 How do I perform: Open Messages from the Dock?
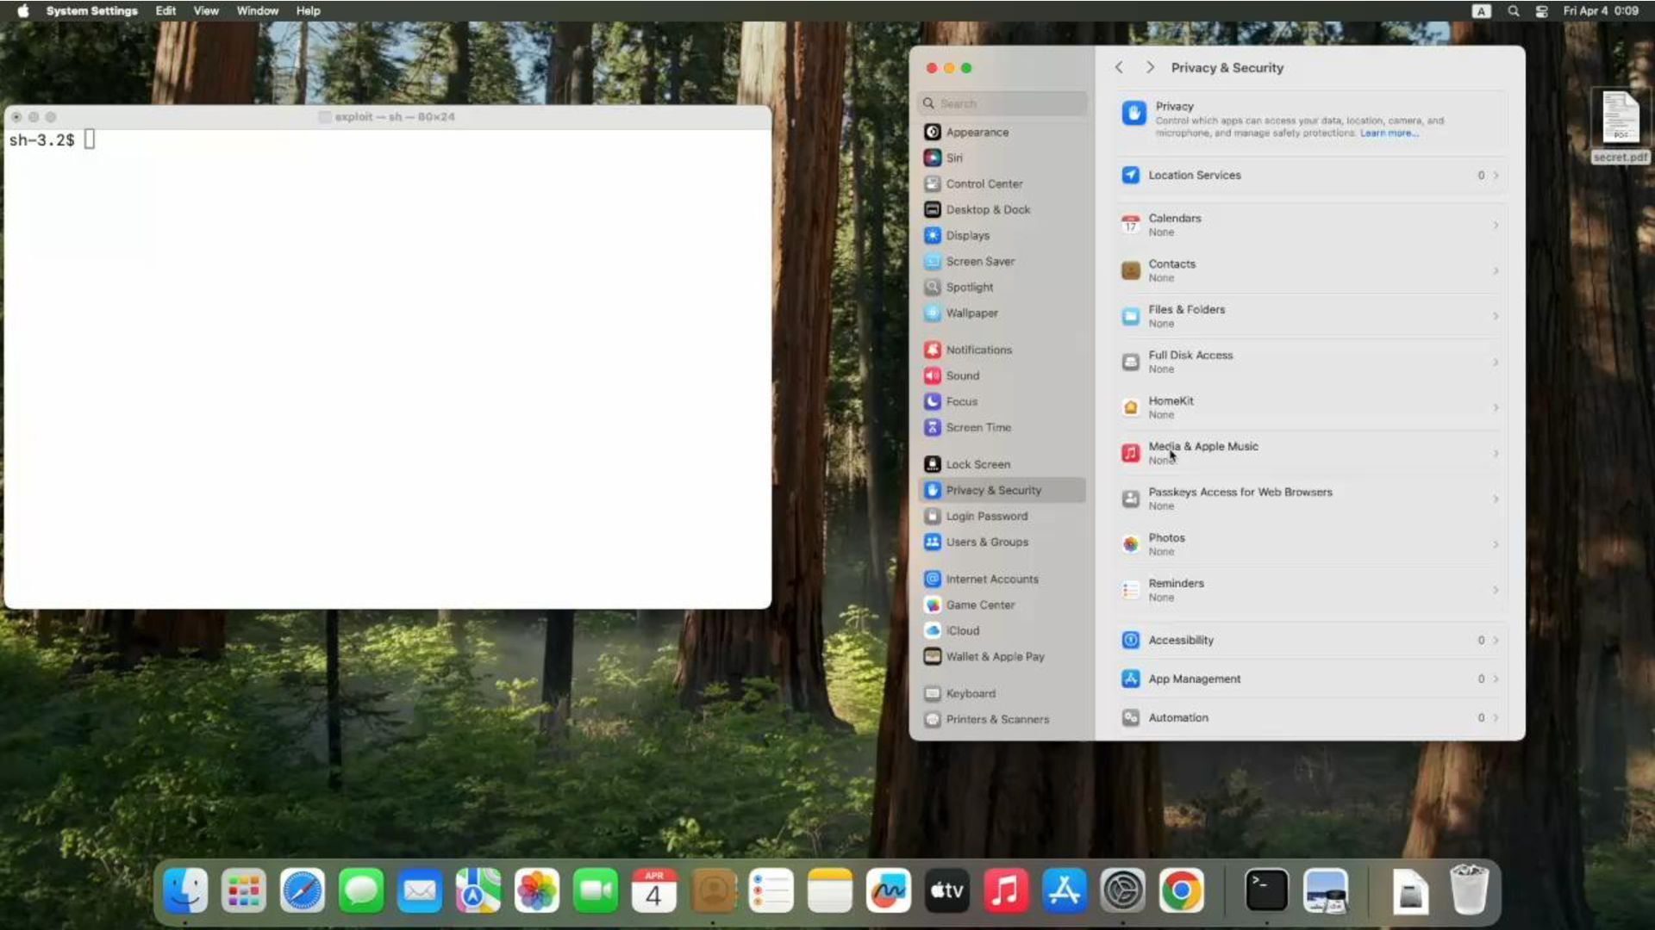[361, 890]
